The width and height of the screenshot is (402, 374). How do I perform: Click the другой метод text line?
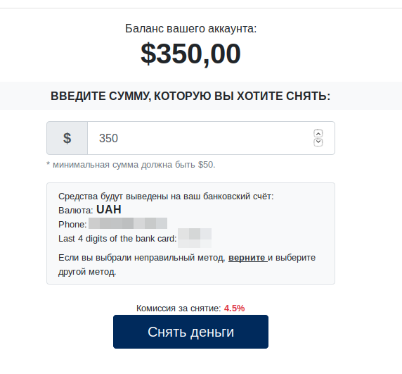87,272
